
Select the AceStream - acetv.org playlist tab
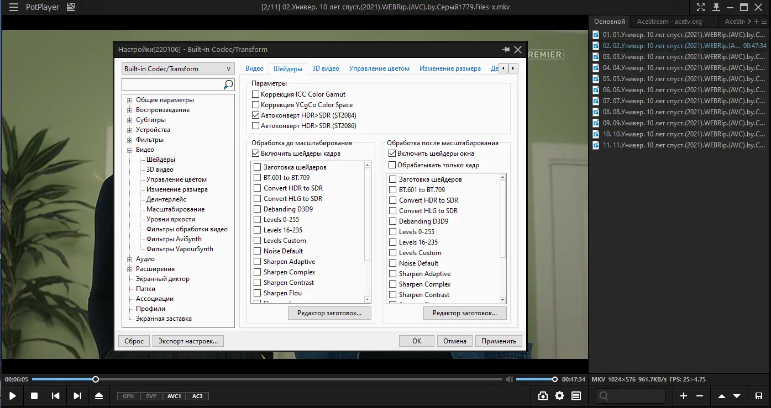tap(669, 22)
